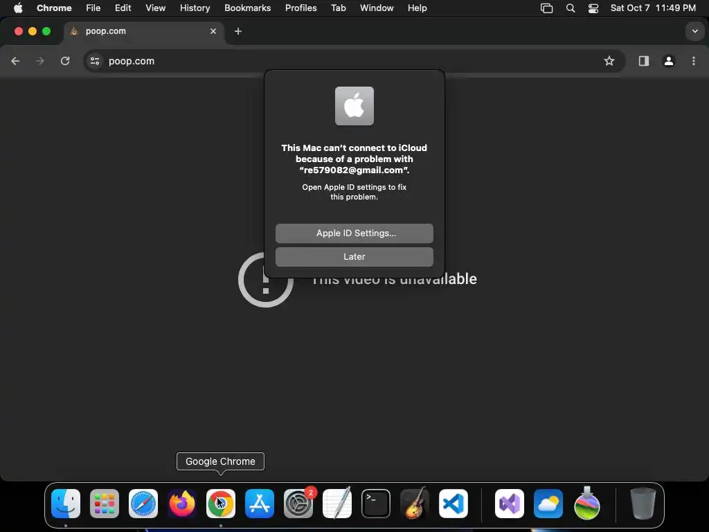
Task: View site information icon in address bar
Action: click(x=94, y=61)
